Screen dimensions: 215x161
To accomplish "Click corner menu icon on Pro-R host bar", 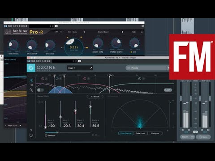I will click(142, 26).
